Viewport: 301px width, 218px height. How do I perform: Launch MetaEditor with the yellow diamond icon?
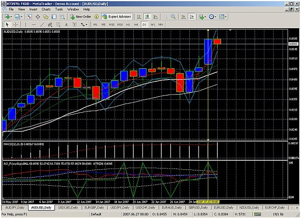[x=96, y=17]
